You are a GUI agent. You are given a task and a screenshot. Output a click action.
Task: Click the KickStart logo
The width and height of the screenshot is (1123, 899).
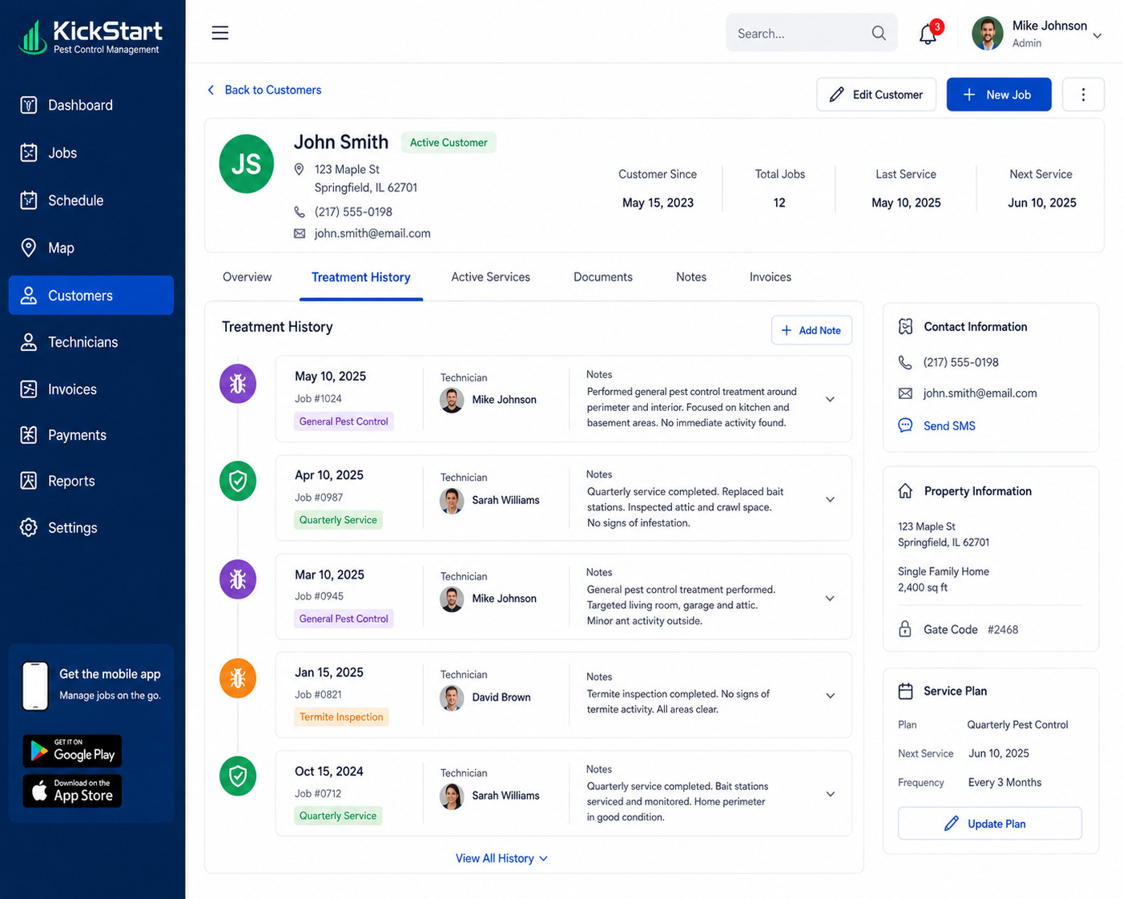pos(91,37)
